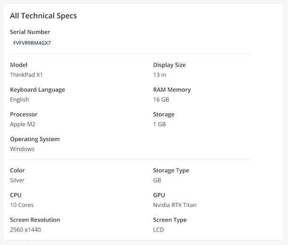Click the 'Operating System' label
The height and width of the screenshot is (245, 288).
tap(35, 139)
